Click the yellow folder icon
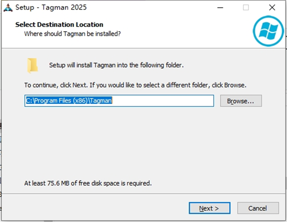Image resolution: width=287 pixels, height=222 pixels. click(33, 66)
